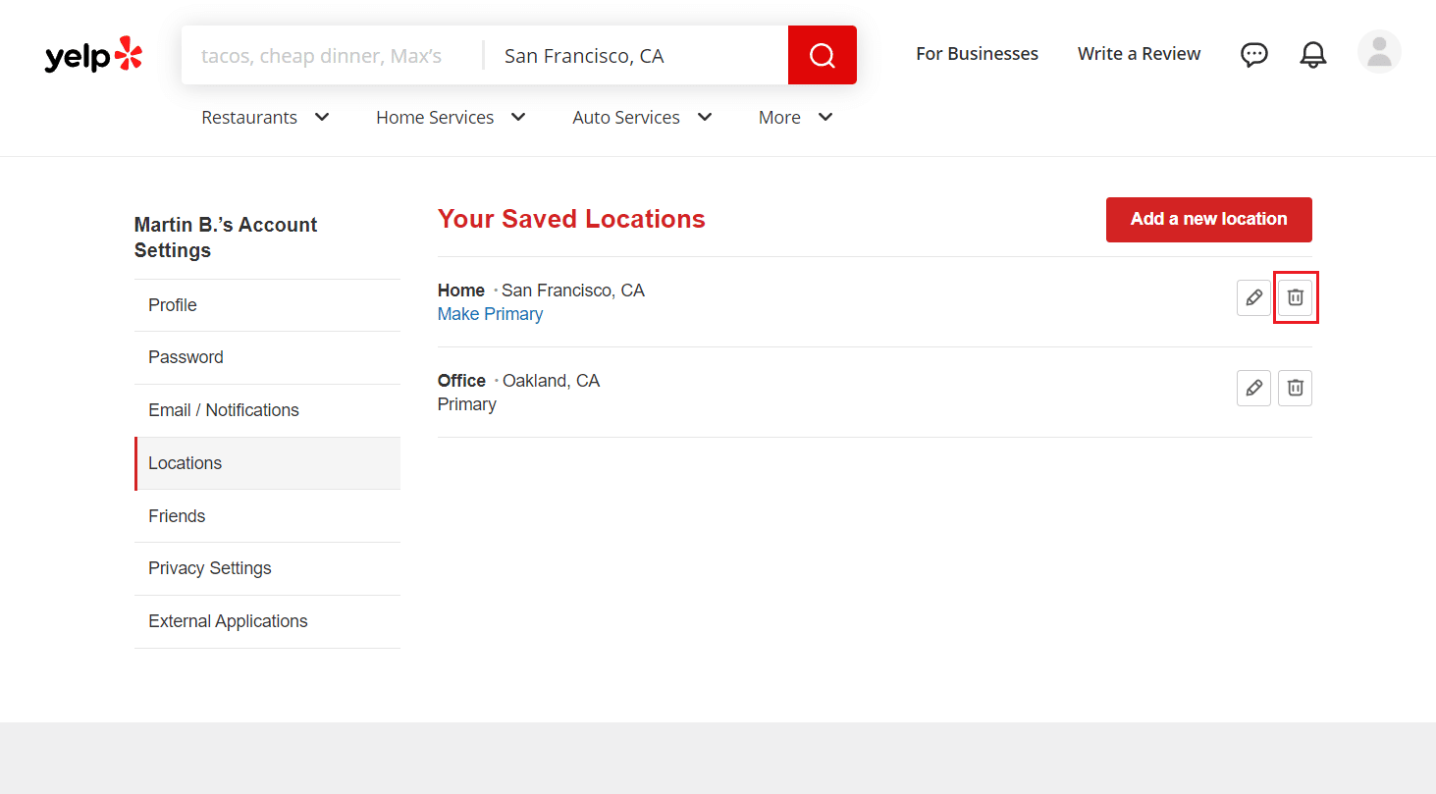1436x794 pixels.
Task: Edit the Home location using the pencil icon
Action: 1253,297
